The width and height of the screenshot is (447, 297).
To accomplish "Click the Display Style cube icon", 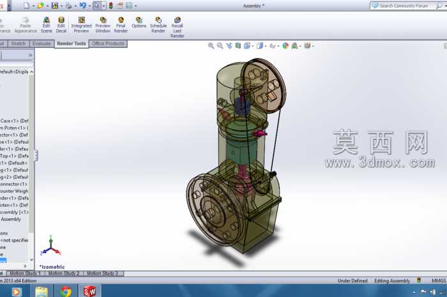I will [259, 45].
